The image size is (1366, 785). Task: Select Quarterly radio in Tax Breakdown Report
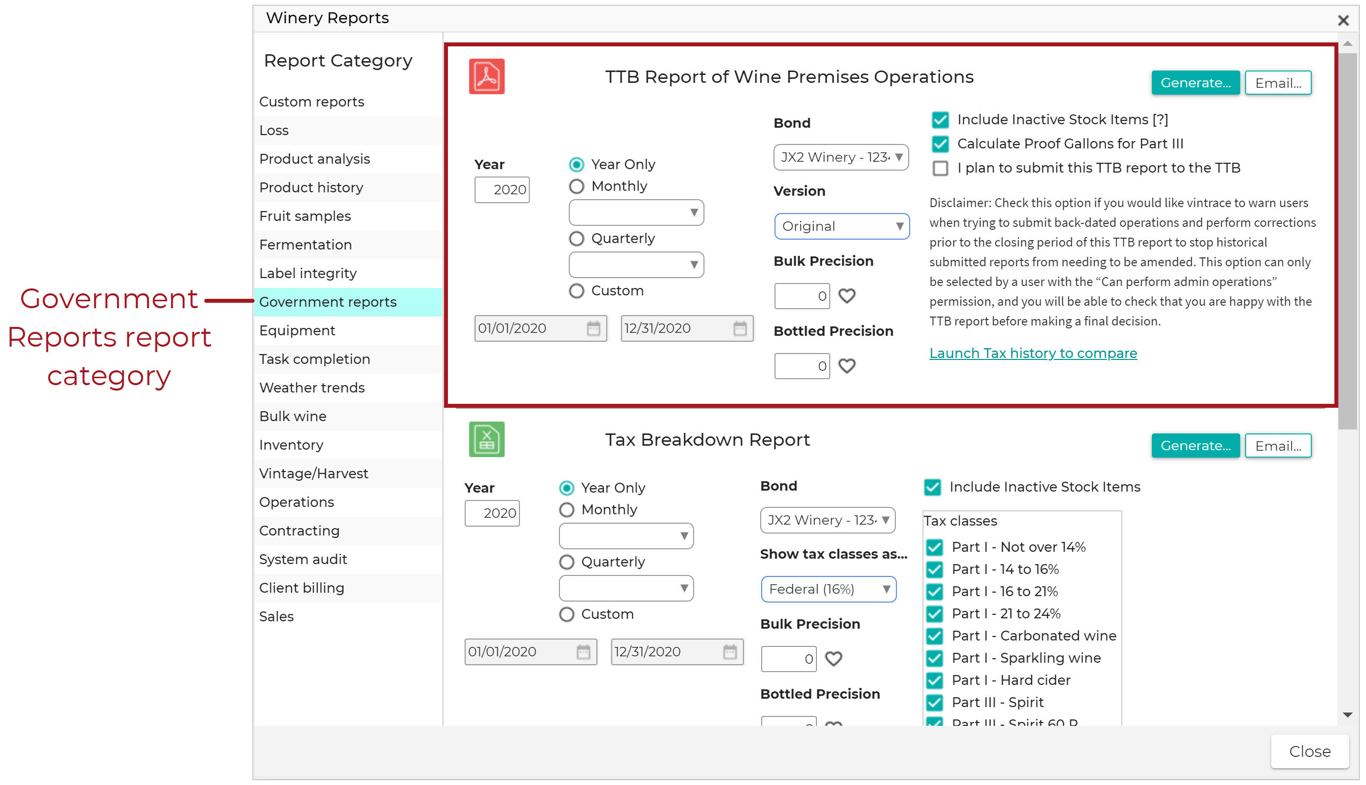[566, 562]
